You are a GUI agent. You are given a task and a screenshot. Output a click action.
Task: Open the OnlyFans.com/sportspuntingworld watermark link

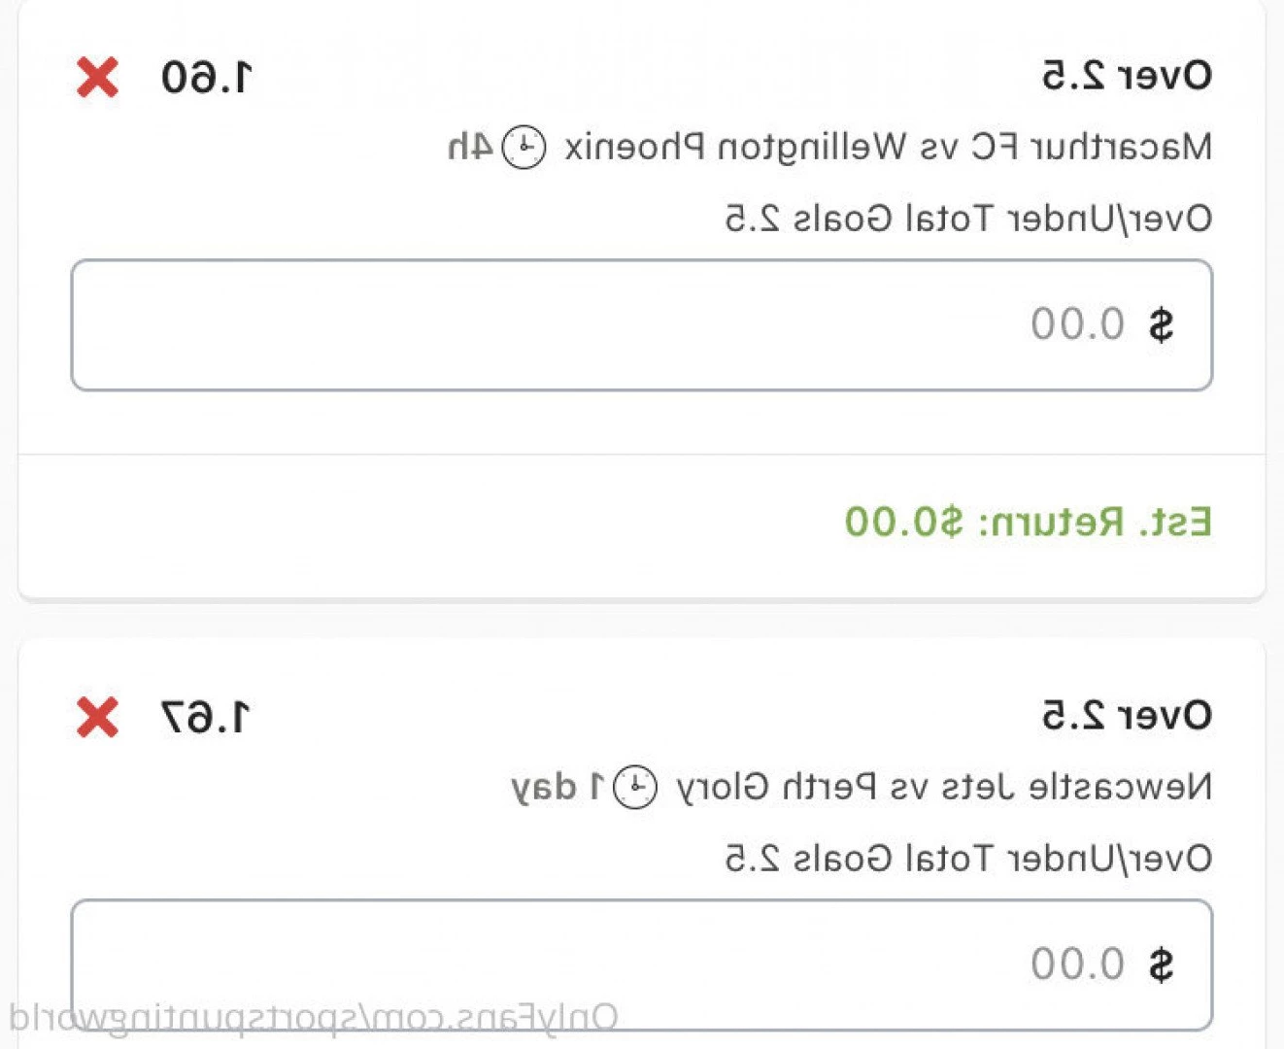[x=313, y=1018]
